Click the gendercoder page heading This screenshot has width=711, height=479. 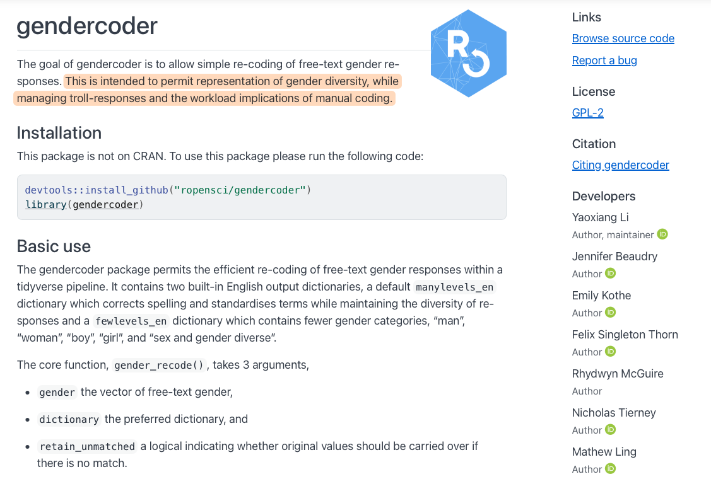click(x=87, y=26)
